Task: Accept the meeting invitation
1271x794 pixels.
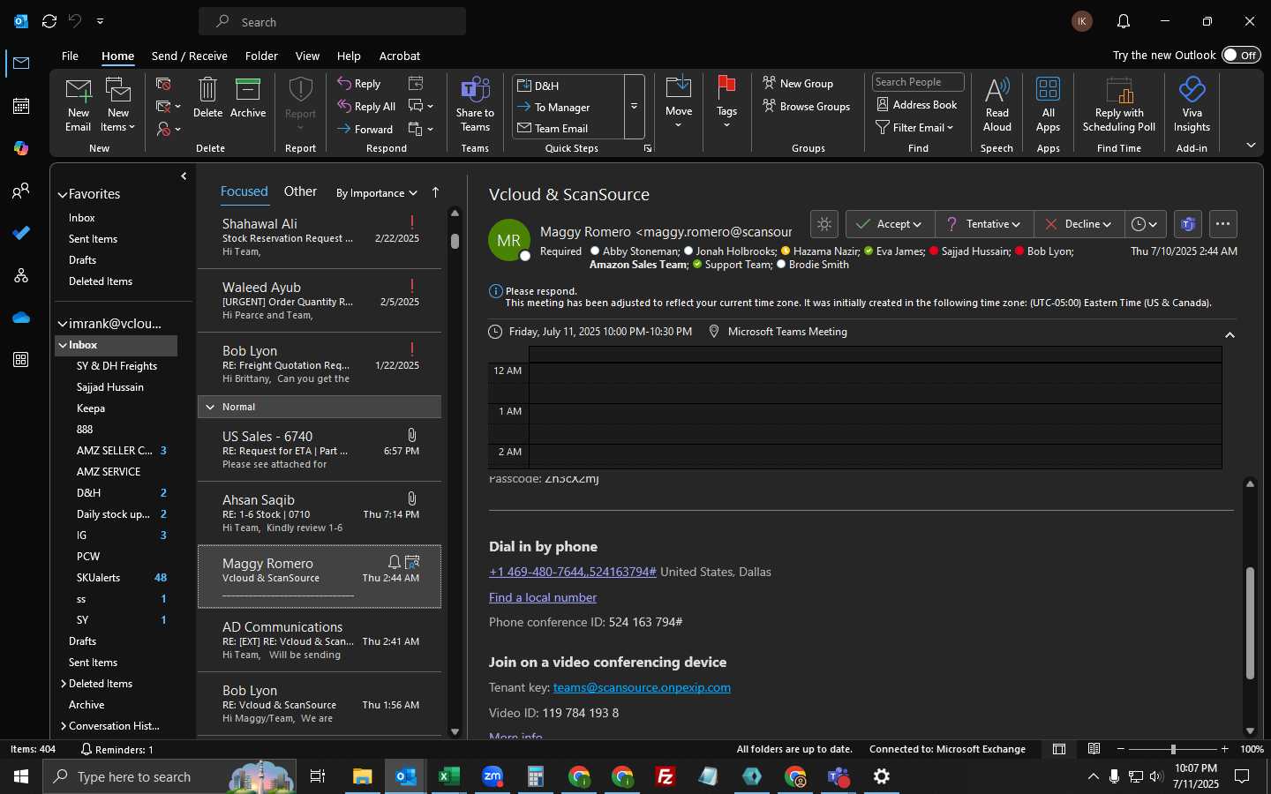Action: coord(889,224)
